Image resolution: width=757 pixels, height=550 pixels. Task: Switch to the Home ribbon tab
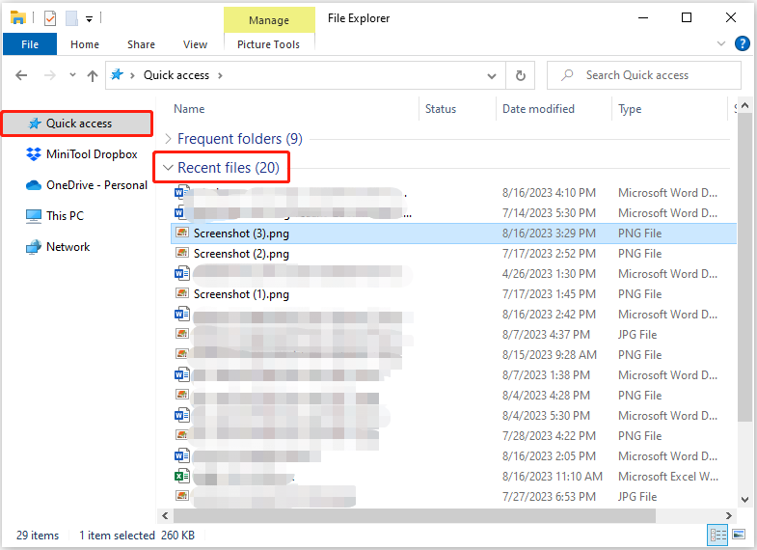tap(85, 44)
